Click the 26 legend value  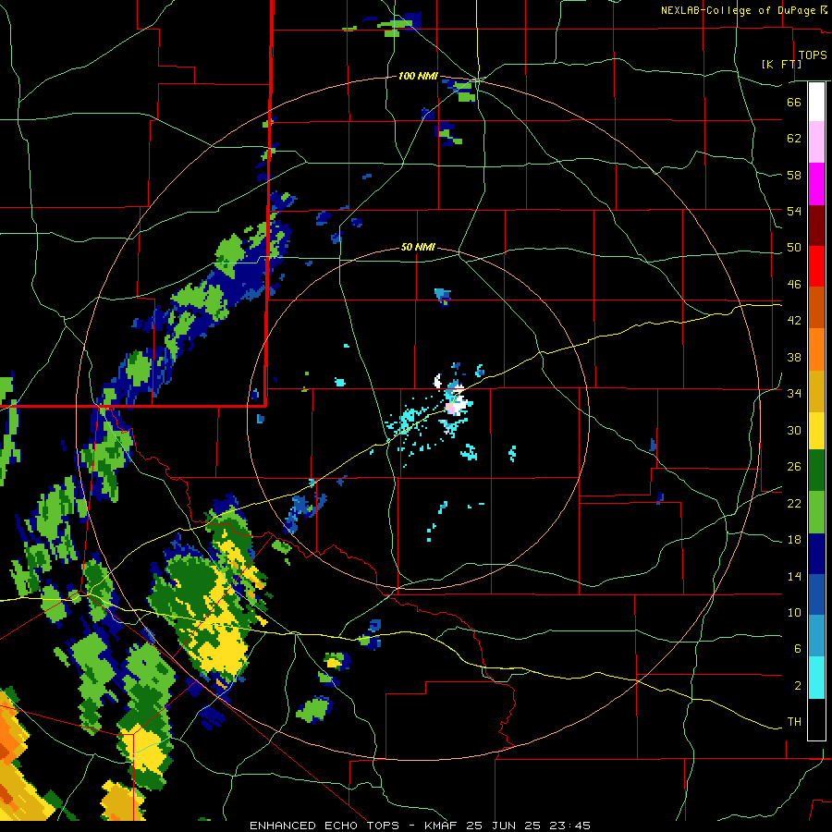pyautogui.click(x=794, y=467)
